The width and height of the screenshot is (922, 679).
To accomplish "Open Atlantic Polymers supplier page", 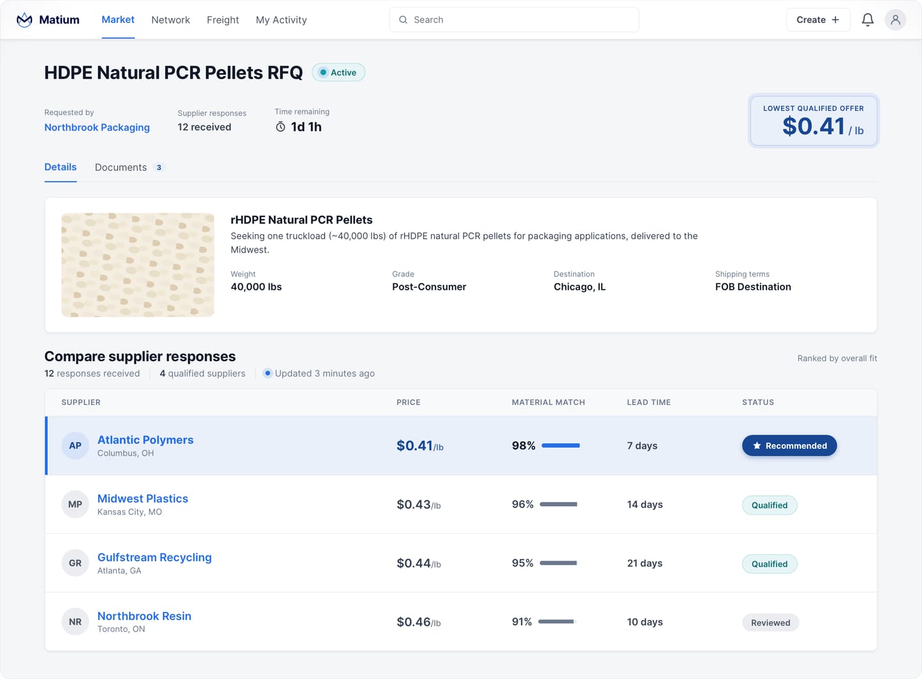I will tap(145, 440).
